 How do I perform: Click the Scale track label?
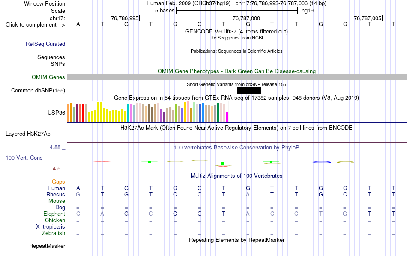(x=58, y=11)
